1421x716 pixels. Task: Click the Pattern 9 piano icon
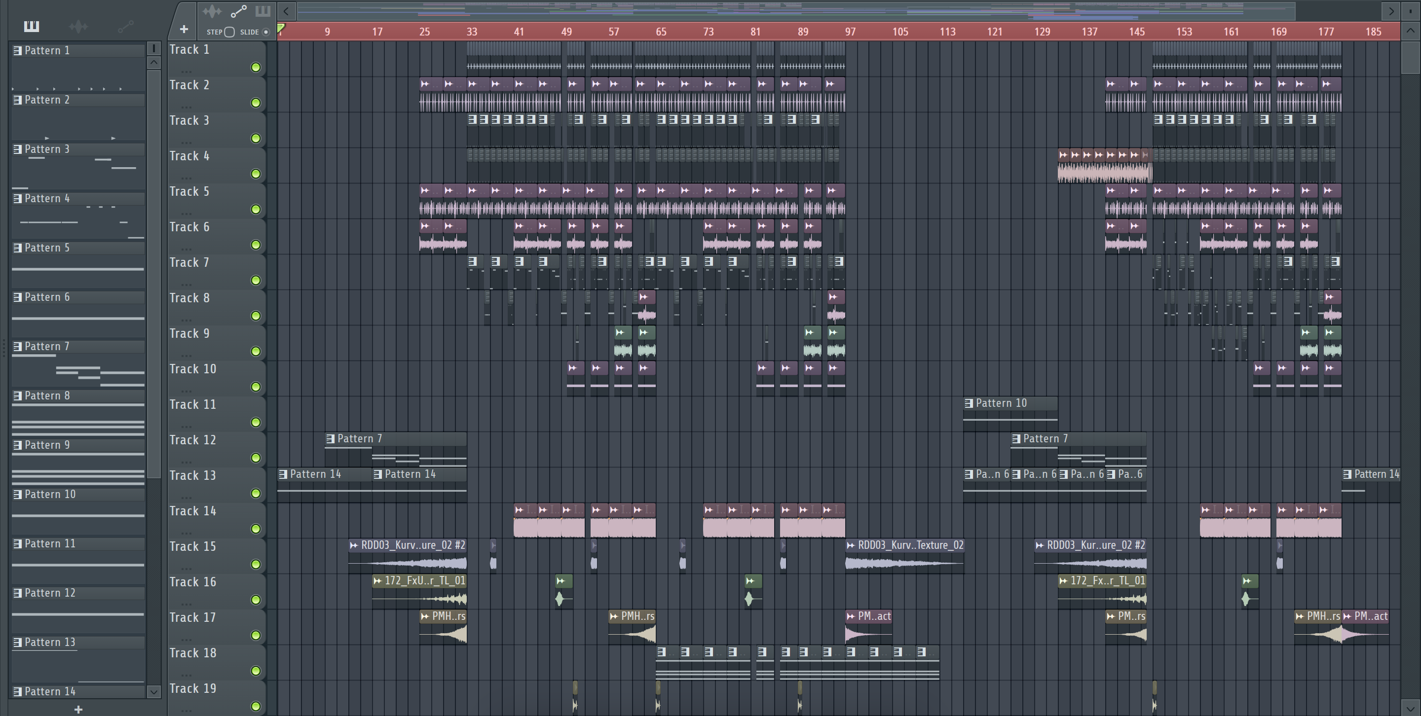coord(18,445)
